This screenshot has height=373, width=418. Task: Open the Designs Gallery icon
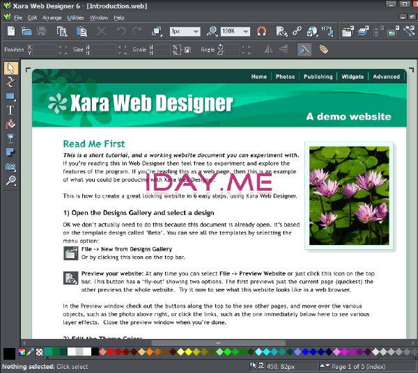tap(348, 31)
